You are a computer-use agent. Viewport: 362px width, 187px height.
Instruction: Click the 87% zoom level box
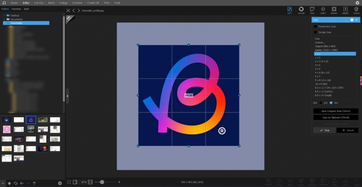83,182
